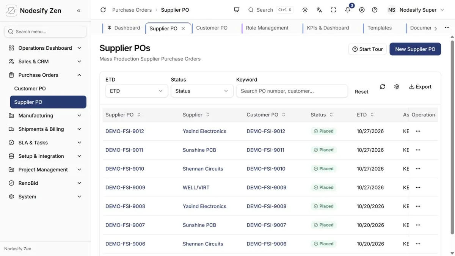Viewport: 455px width, 256px height.
Task: Open the tab options more menu
Action: tap(447, 28)
